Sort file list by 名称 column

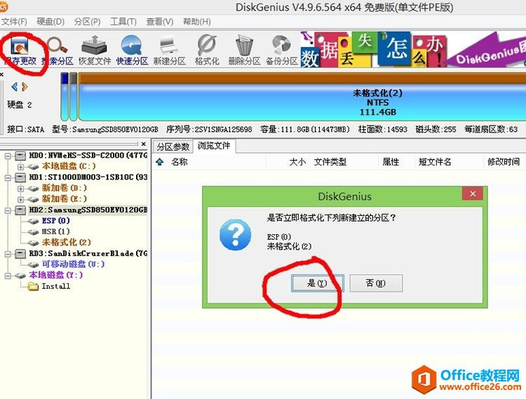(x=179, y=162)
